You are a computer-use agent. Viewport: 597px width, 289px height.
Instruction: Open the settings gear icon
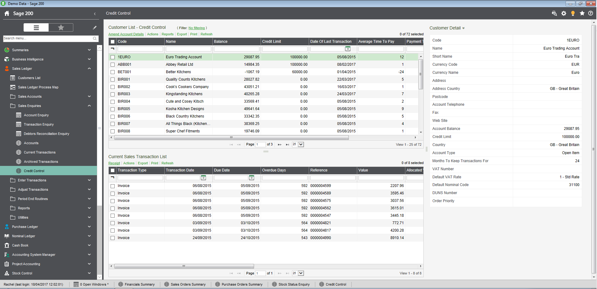(x=564, y=13)
